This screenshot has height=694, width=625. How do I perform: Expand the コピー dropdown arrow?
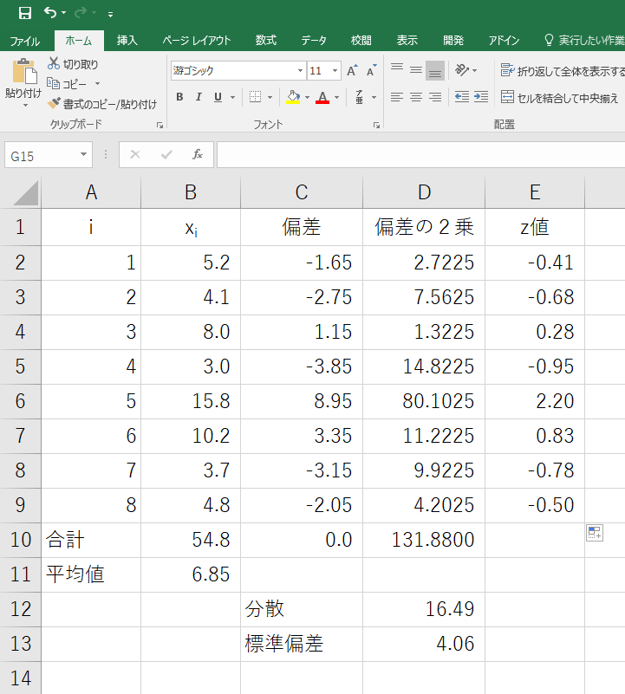pyautogui.click(x=97, y=84)
